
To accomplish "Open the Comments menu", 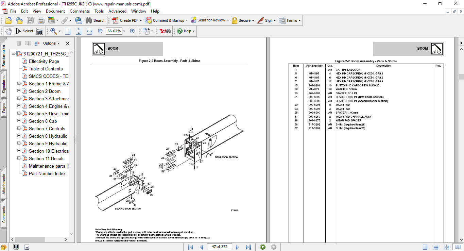I will (80, 11).
